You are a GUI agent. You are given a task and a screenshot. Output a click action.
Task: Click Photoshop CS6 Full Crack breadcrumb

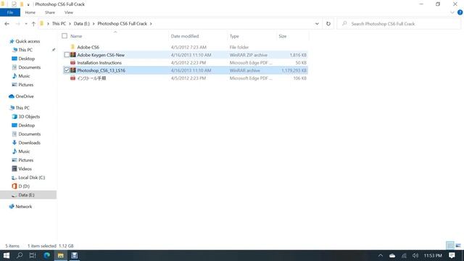[x=123, y=24]
